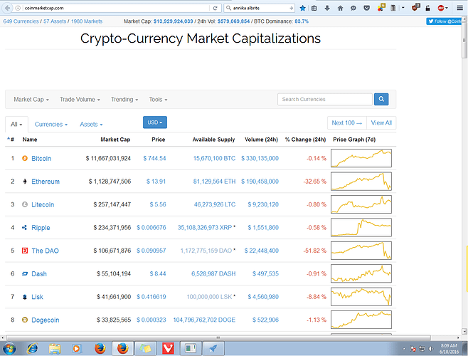468x356 pixels.
Task: Click the blue search magnifier button
Action: (x=381, y=99)
